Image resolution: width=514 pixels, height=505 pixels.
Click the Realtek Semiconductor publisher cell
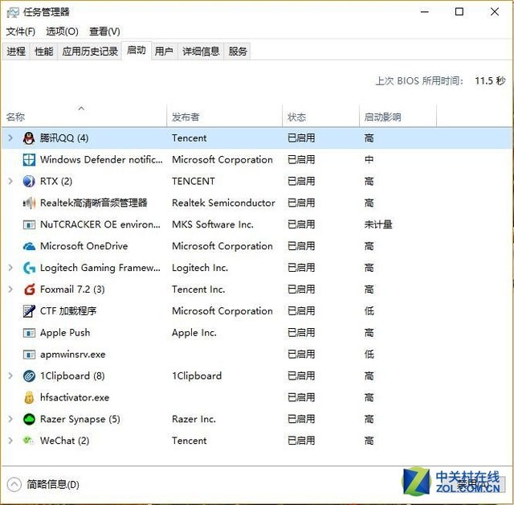(223, 203)
